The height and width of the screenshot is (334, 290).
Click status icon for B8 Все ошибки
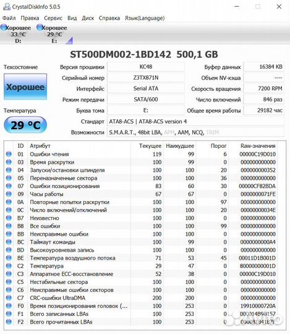click(9, 226)
